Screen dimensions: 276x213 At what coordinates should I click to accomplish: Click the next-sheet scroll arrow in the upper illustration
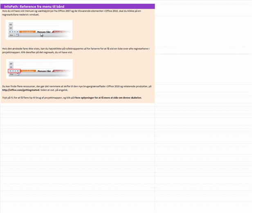[16, 32]
